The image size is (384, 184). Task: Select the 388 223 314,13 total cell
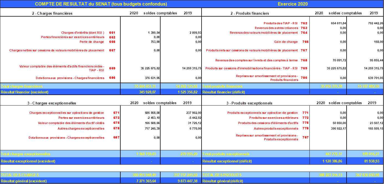point(328,175)
